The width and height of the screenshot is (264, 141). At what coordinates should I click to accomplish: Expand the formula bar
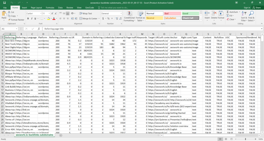click(262, 29)
